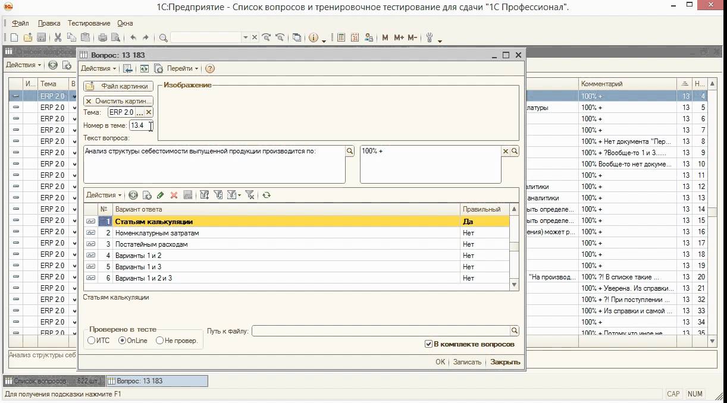Screen dimensions: 727x403
Task: Click disable filter icon in answers toolbar
Action: 250,195
